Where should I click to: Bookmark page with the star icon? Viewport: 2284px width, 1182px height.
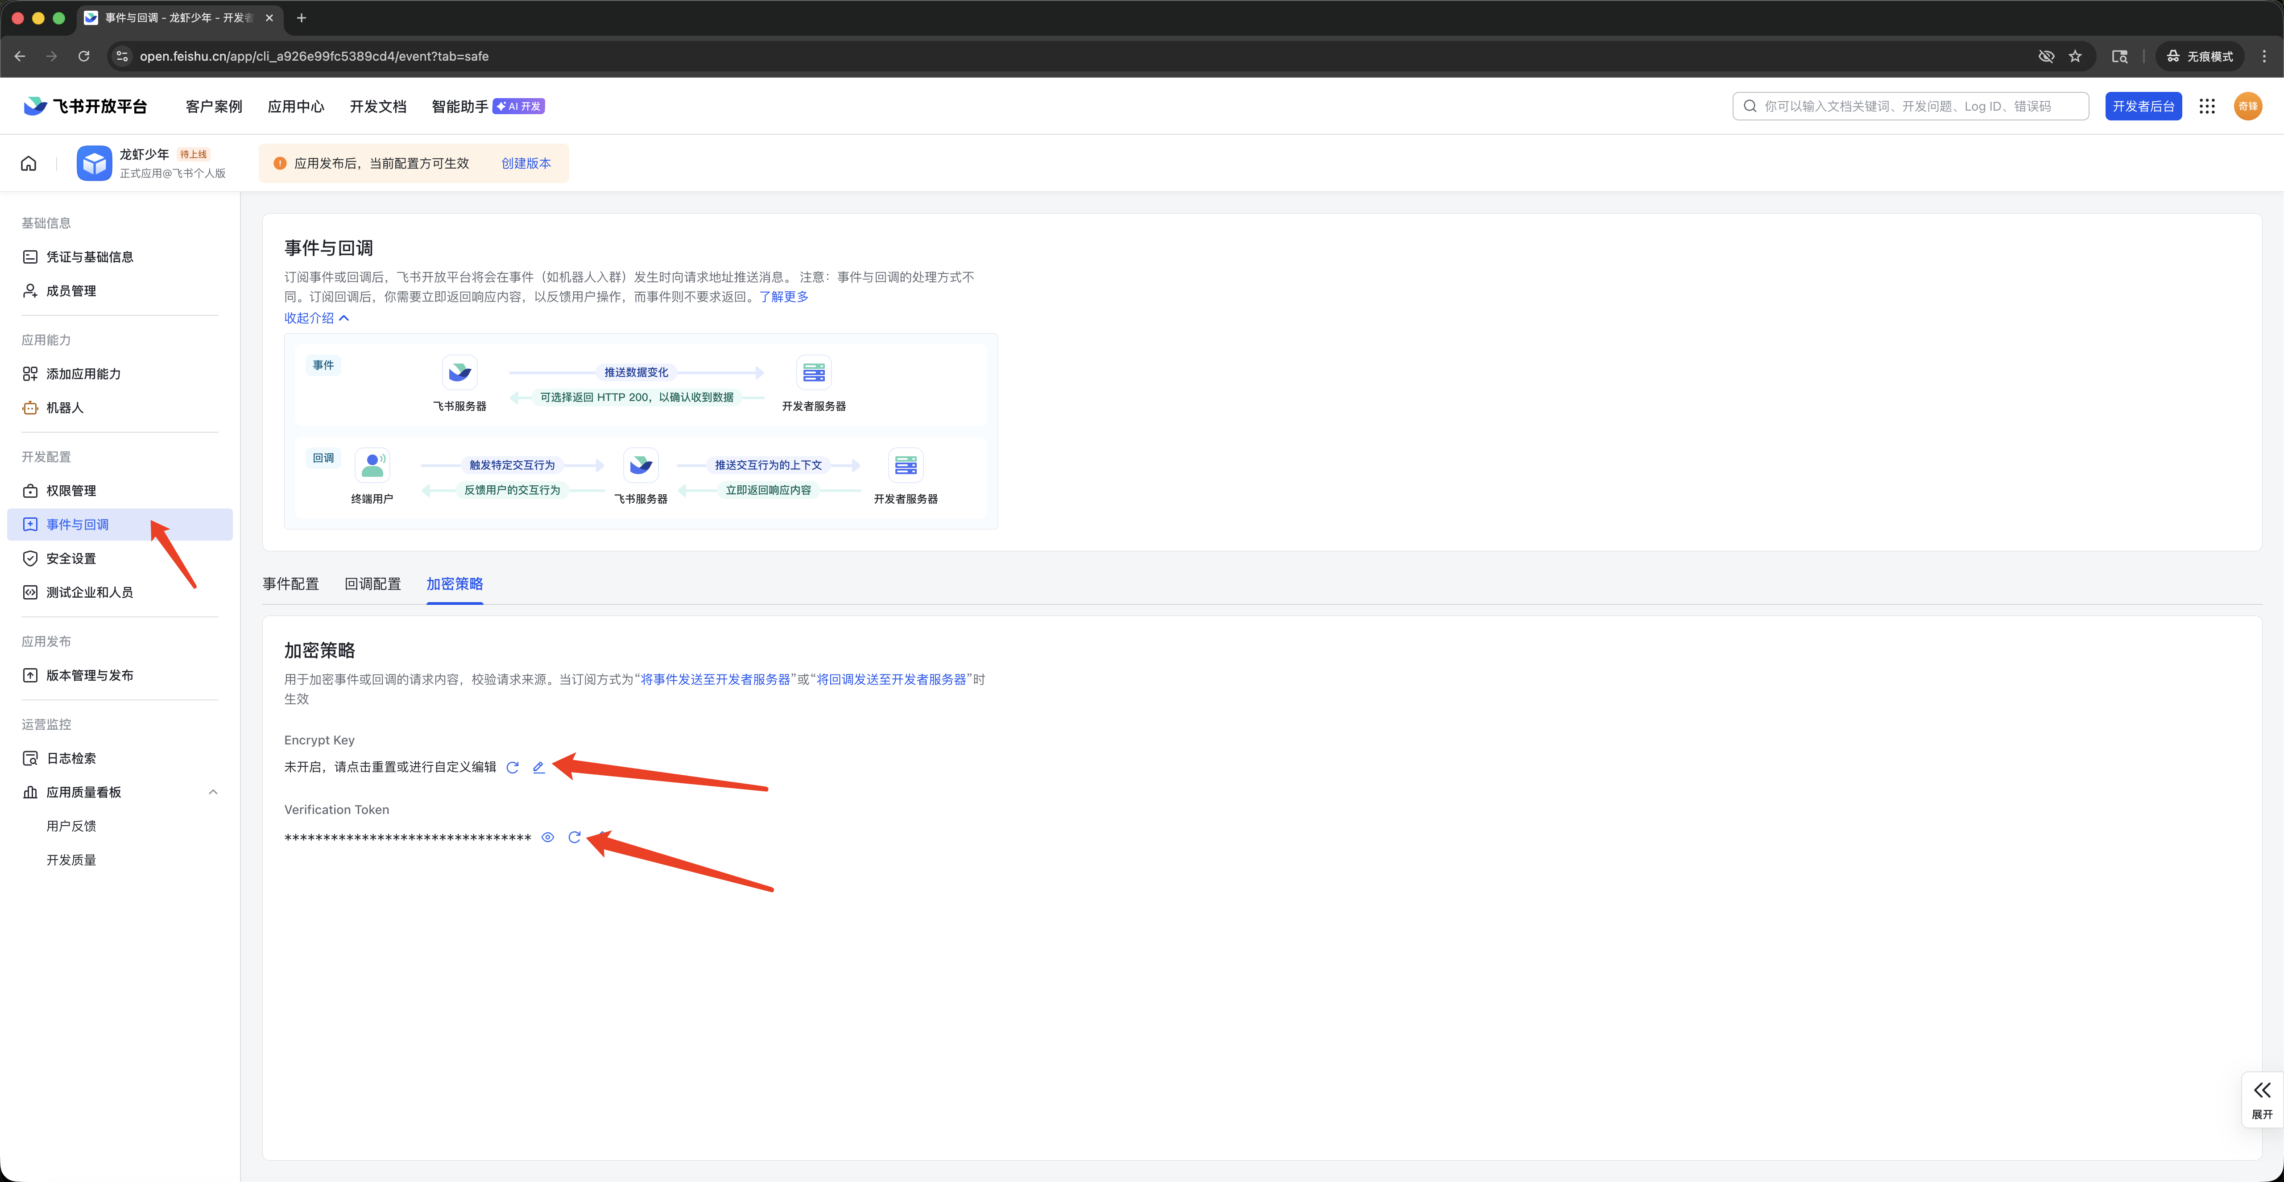coord(2075,56)
